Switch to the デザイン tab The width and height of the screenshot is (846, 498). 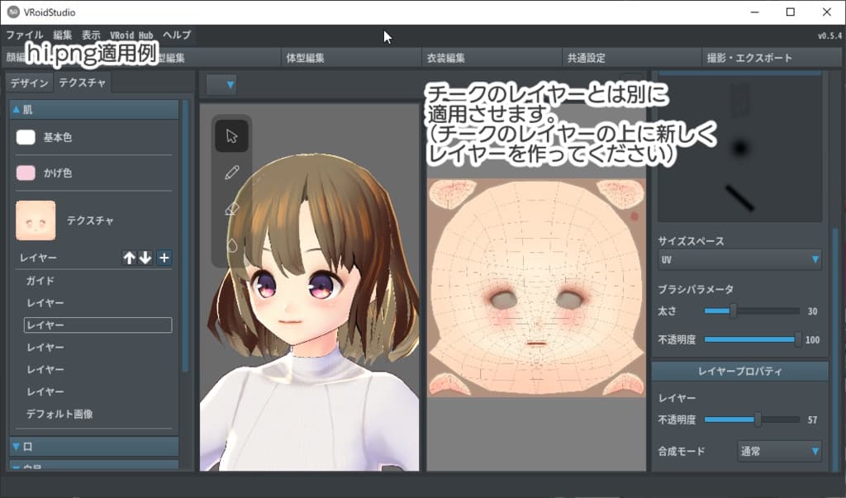(x=29, y=83)
